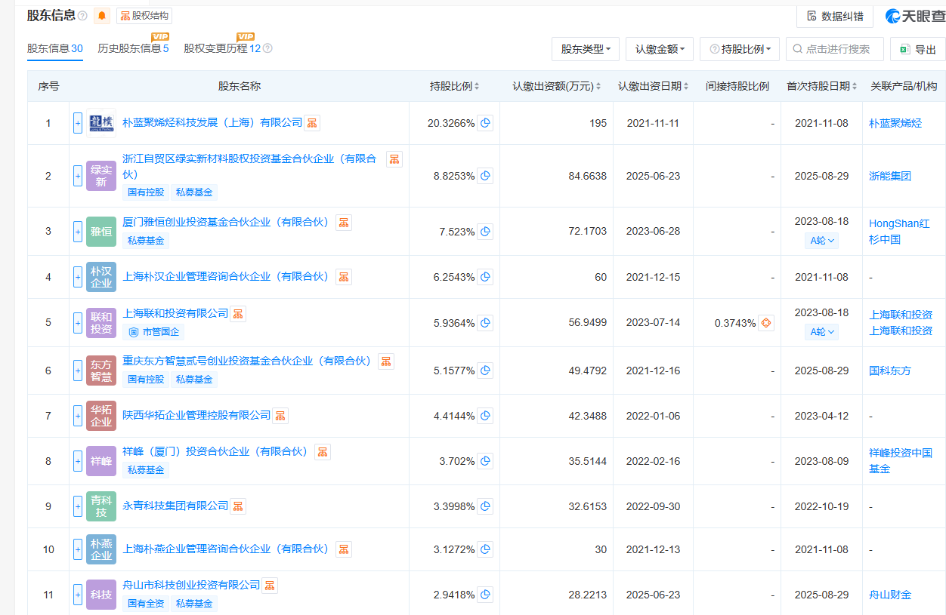Image resolution: width=946 pixels, height=615 pixels.
Task: Click the help icon beside 股东信息 title
Action: (82, 16)
